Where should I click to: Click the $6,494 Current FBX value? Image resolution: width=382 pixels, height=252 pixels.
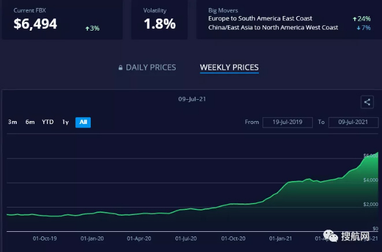coord(35,24)
